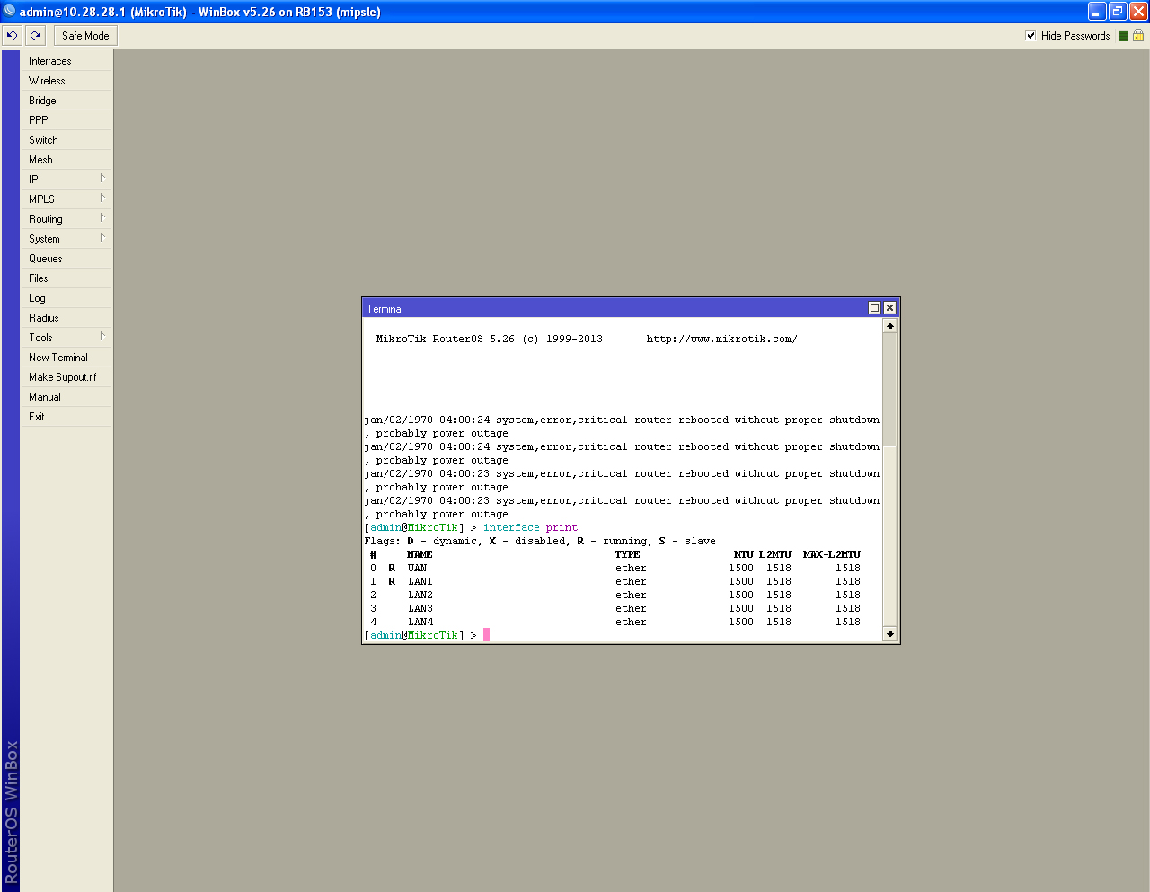The image size is (1150, 892).
Task: Expand the Routing submenu arrow
Action: click(102, 218)
